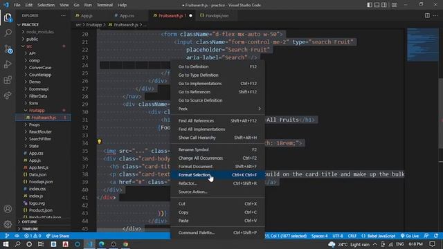Open Peek submenu in context menu
The image size is (443, 249).
click(217, 109)
